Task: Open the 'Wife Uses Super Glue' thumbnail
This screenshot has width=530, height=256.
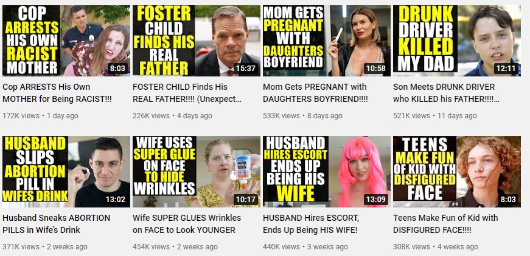Action: click(197, 172)
